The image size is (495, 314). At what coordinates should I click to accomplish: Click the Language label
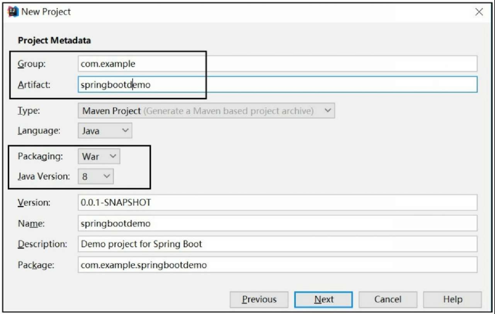[39, 131]
